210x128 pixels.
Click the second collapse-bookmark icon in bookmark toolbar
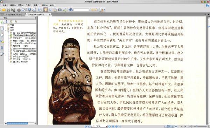point(16,21)
